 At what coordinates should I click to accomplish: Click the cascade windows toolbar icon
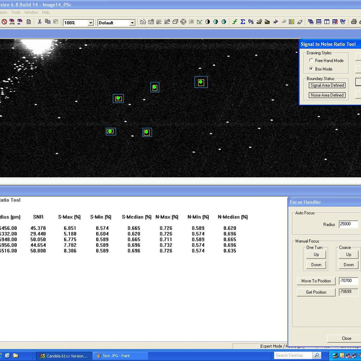[311, 22]
